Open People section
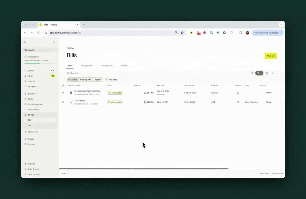Viewport: 306px width, 199px height. click(x=30, y=139)
